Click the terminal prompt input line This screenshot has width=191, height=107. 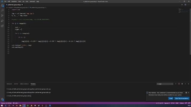point(19,96)
